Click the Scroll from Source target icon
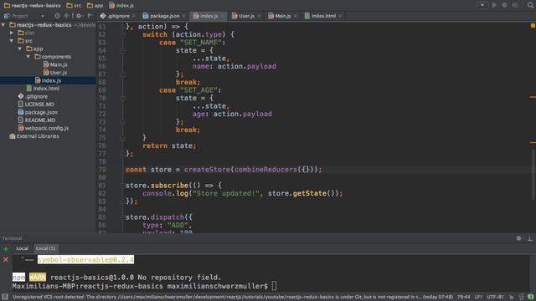Viewport: 536px width, 301px height. pos(57,16)
